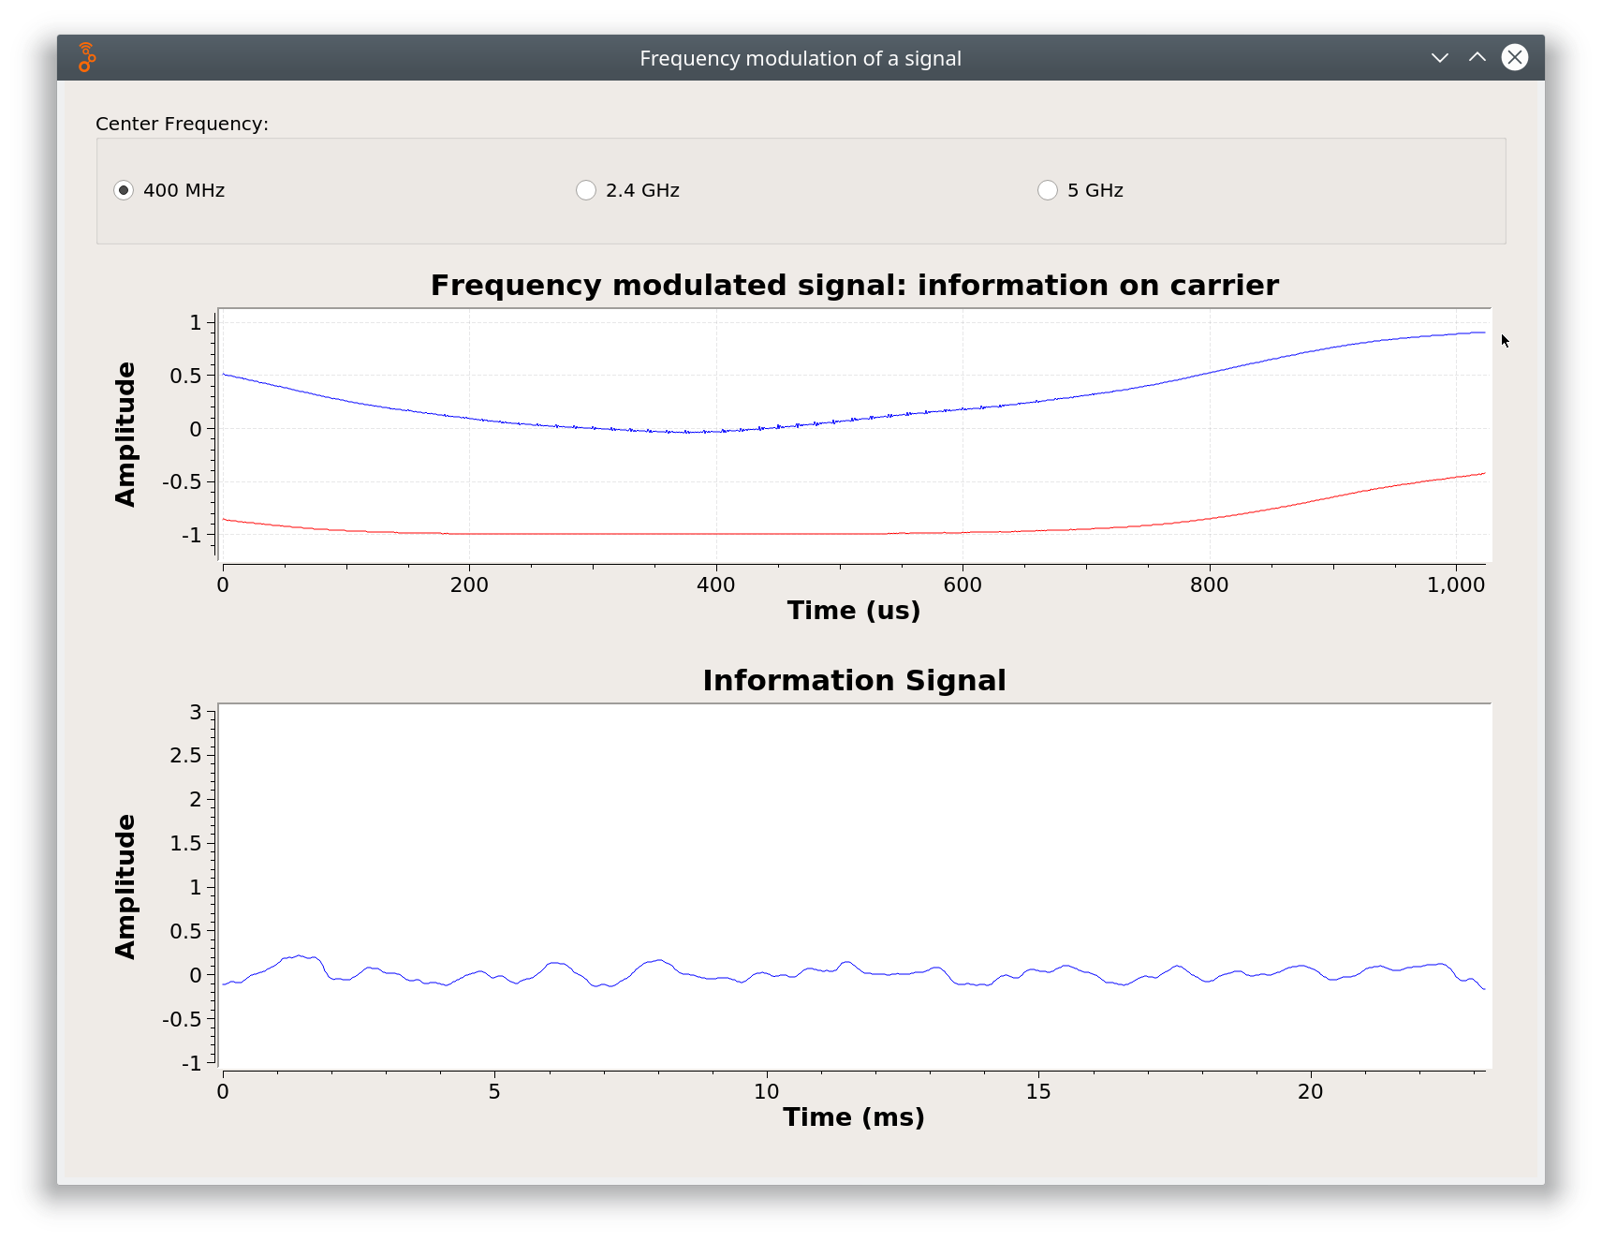Select the 2.4 GHz radio button
Image resolution: width=1602 pixels, height=1242 pixels.
tap(586, 190)
